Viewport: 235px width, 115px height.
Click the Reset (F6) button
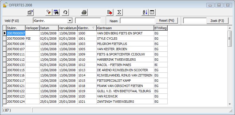coord(167,21)
